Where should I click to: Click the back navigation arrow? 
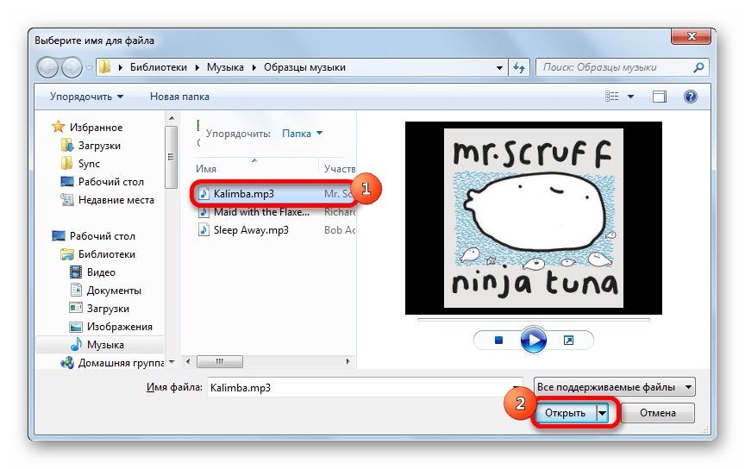47,66
